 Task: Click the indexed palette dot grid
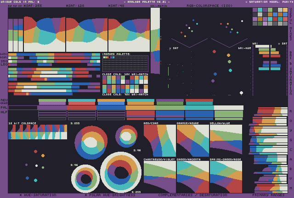click(x=125, y=64)
